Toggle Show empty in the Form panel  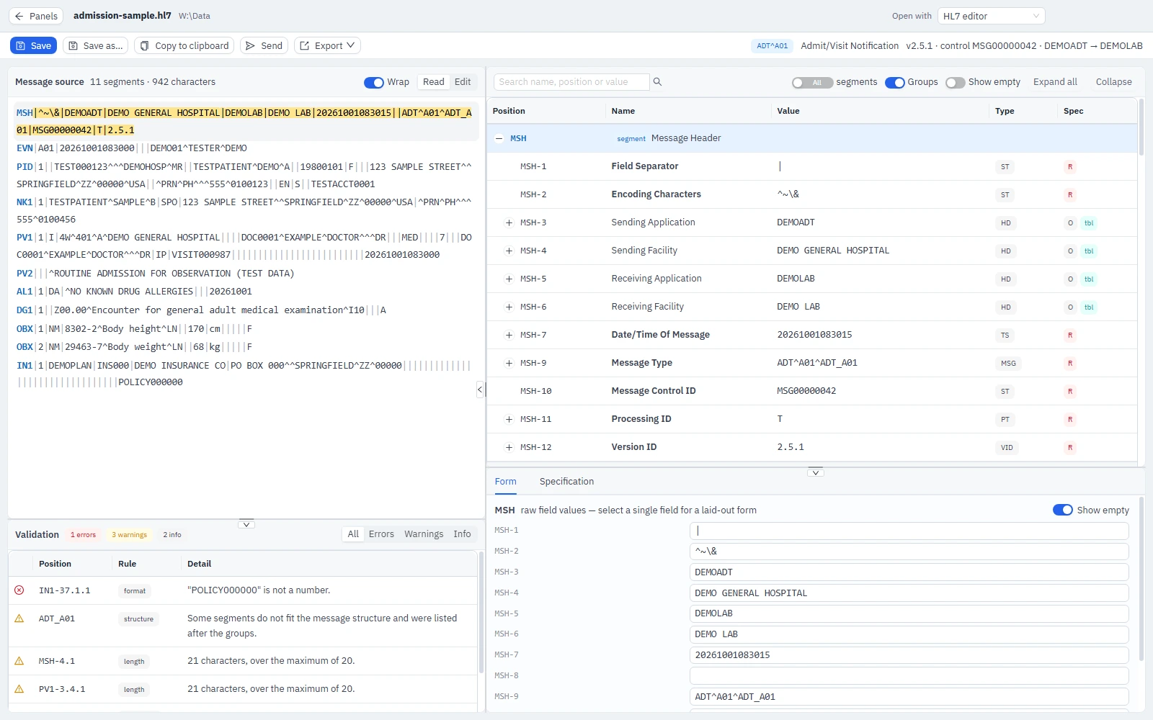point(1063,510)
